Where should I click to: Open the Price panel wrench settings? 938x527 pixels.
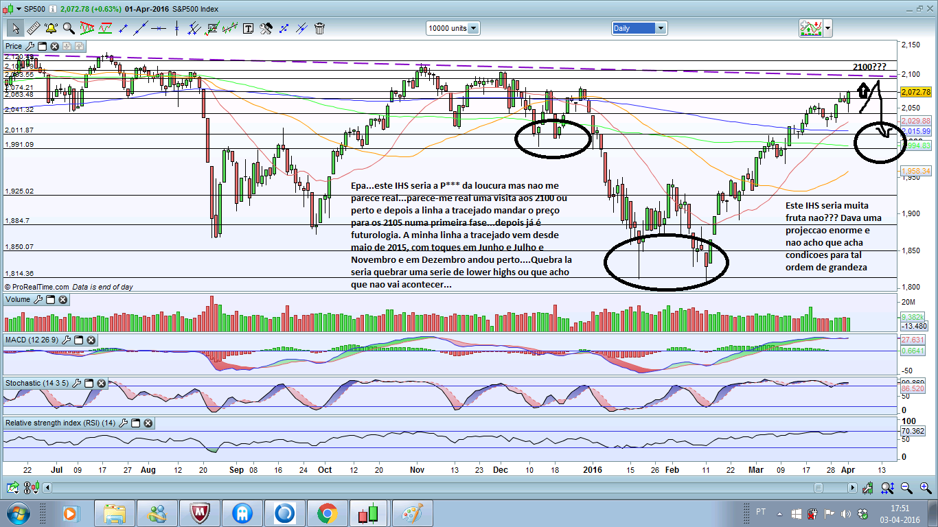pos(30,46)
